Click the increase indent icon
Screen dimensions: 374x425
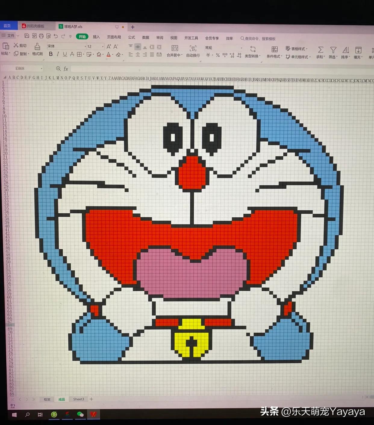159,47
